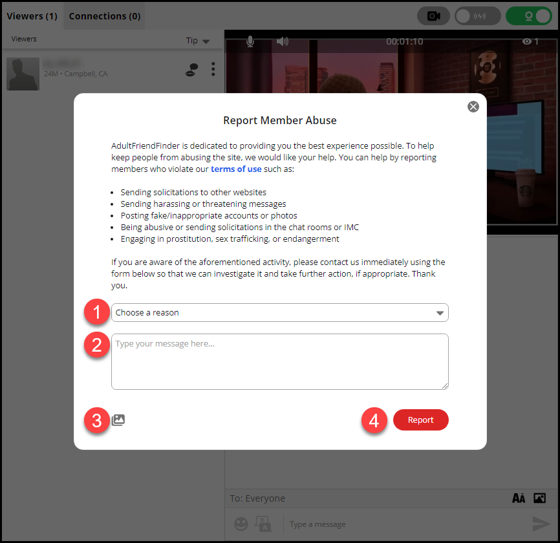Submit the abuse report with Report button

point(420,420)
